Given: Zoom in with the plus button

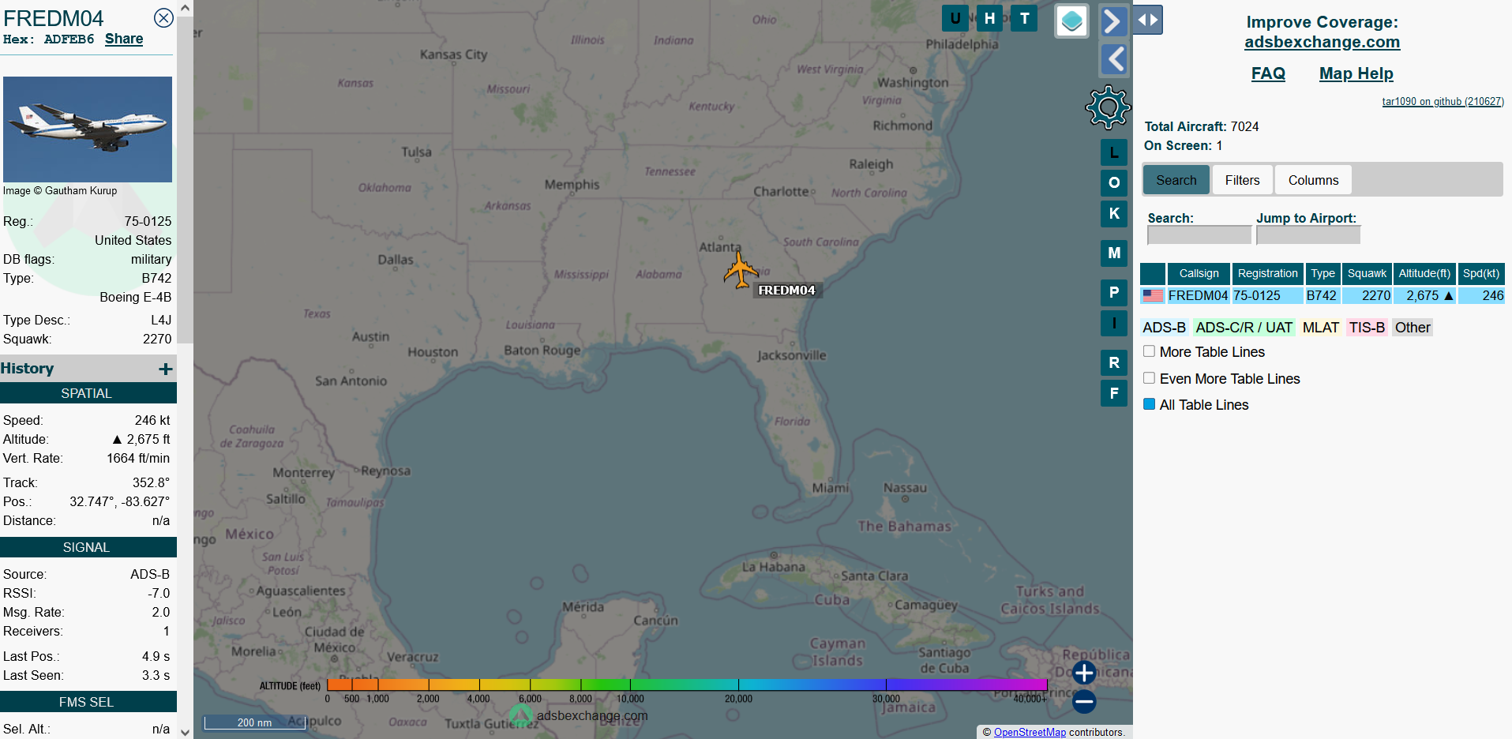Looking at the screenshot, I should [x=1084, y=673].
